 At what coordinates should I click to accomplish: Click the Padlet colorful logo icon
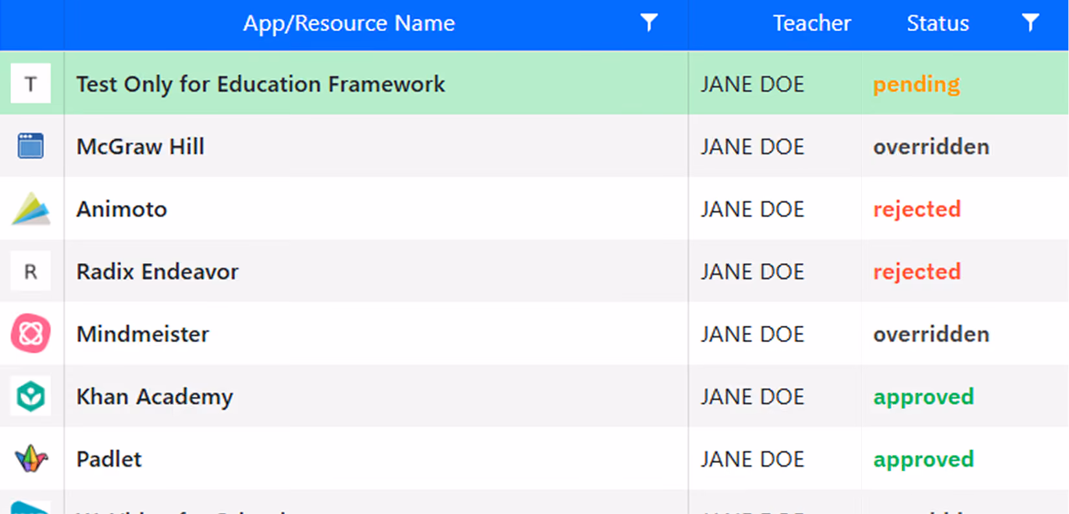click(30, 459)
